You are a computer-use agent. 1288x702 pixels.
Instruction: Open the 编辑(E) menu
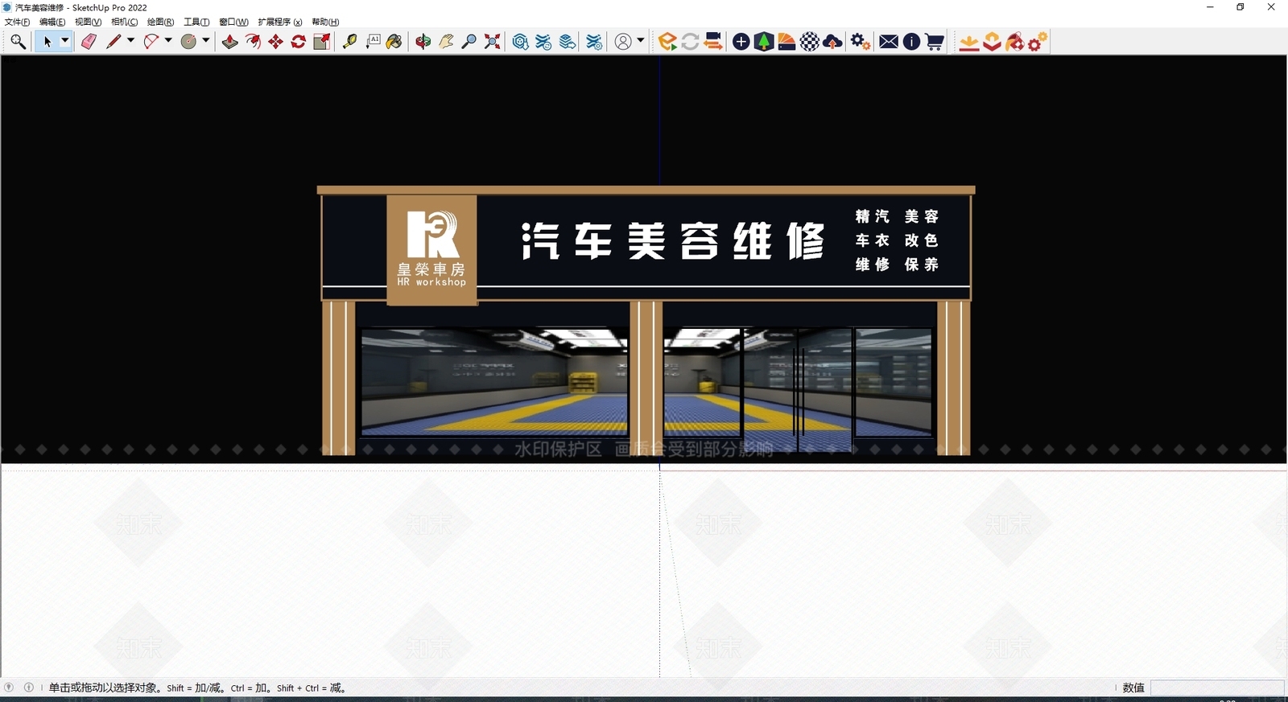52,22
